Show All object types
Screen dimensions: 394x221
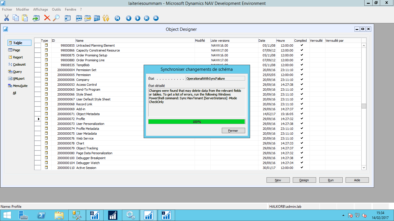pyautogui.click(x=14, y=93)
